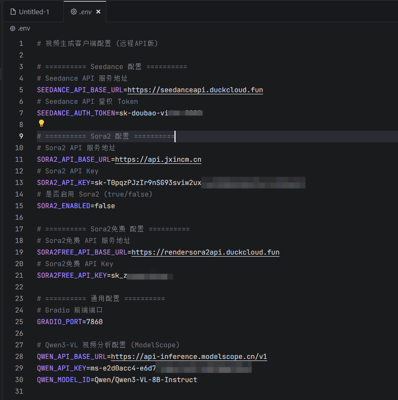Click SEEDANCE_API_BASE_URL variable name

coord(80,90)
